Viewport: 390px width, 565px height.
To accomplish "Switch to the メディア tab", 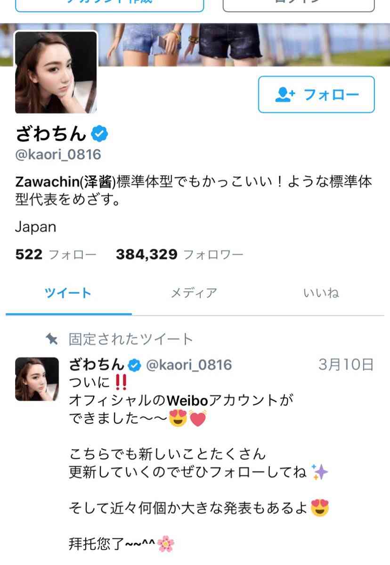I will (x=194, y=293).
